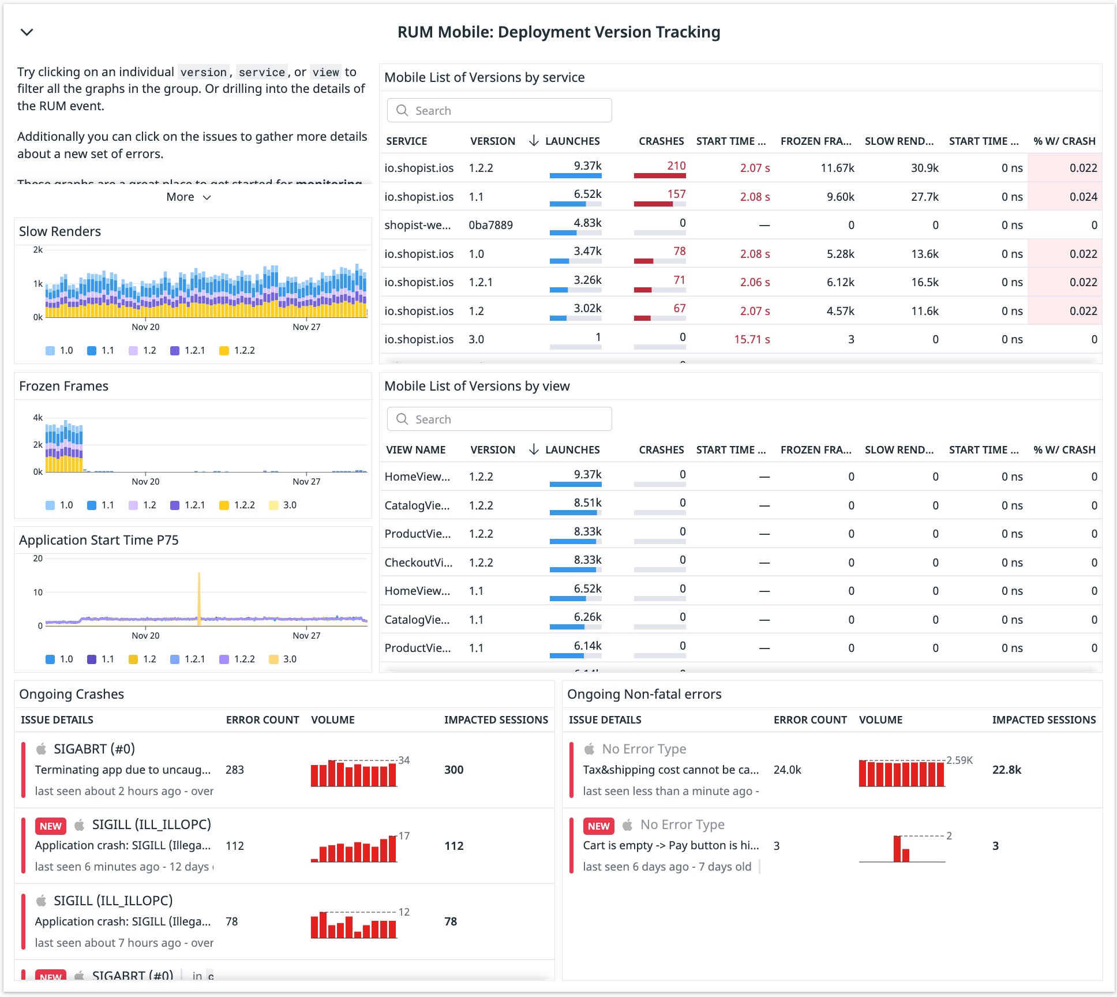Click Apple icon beside Cart is empty error
This screenshot has width=1117, height=997.
point(628,825)
